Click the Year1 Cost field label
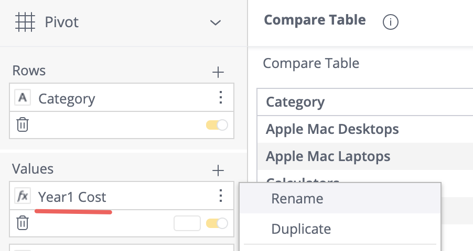This screenshot has height=251, width=473. point(72,197)
